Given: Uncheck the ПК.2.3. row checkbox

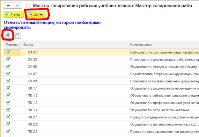Looking at the screenshot, I should pos(8,132).
